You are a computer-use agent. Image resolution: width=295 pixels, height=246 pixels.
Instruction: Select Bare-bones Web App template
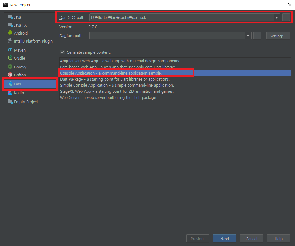click(x=175, y=67)
